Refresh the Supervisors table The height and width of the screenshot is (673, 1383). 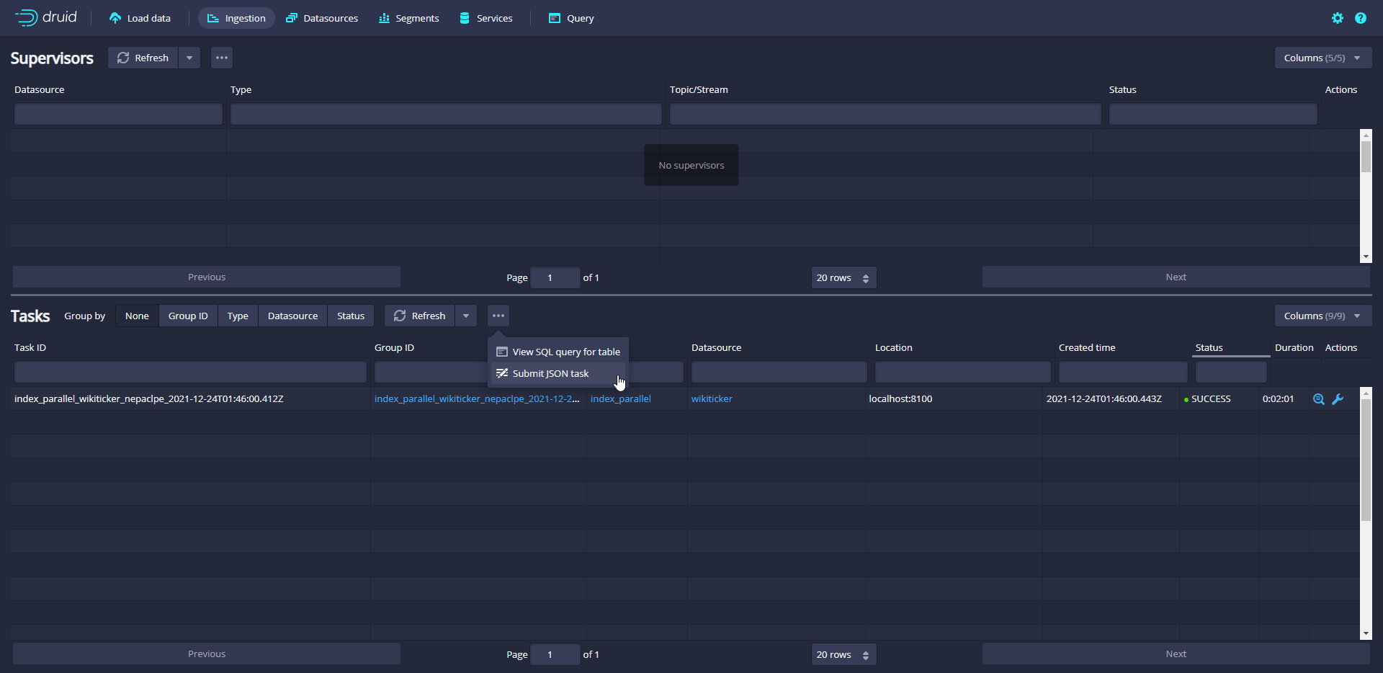coord(143,58)
